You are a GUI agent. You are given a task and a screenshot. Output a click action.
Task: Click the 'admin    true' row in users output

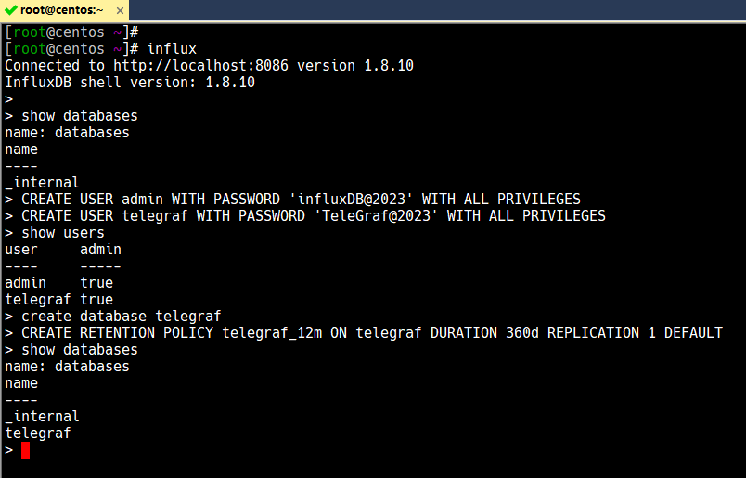tap(58, 283)
